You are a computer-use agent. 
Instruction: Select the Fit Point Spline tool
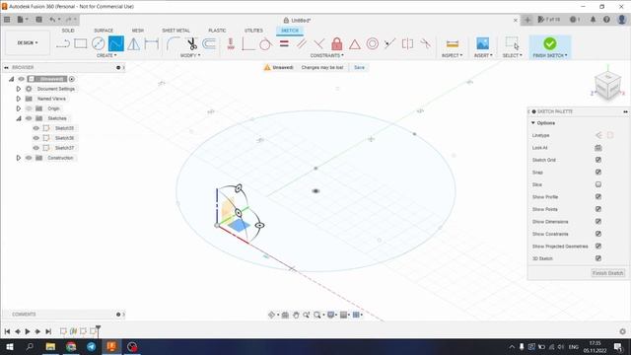click(116, 43)
